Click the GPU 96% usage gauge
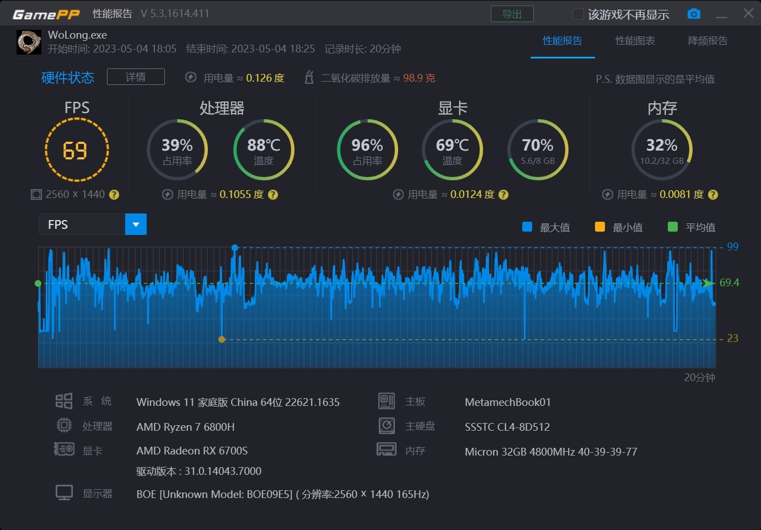Screen dimensions: 761x530 [367, 149]
